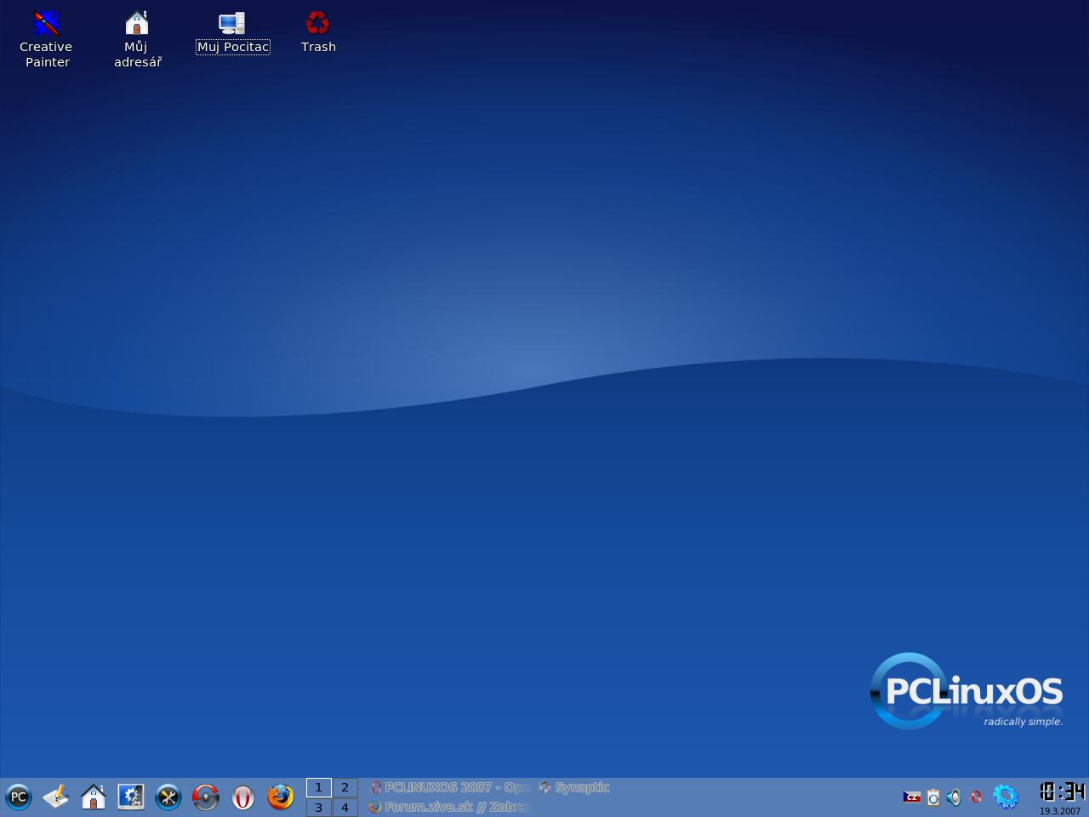Open the Creative Painter desktop icon

(x=46, y=38)
